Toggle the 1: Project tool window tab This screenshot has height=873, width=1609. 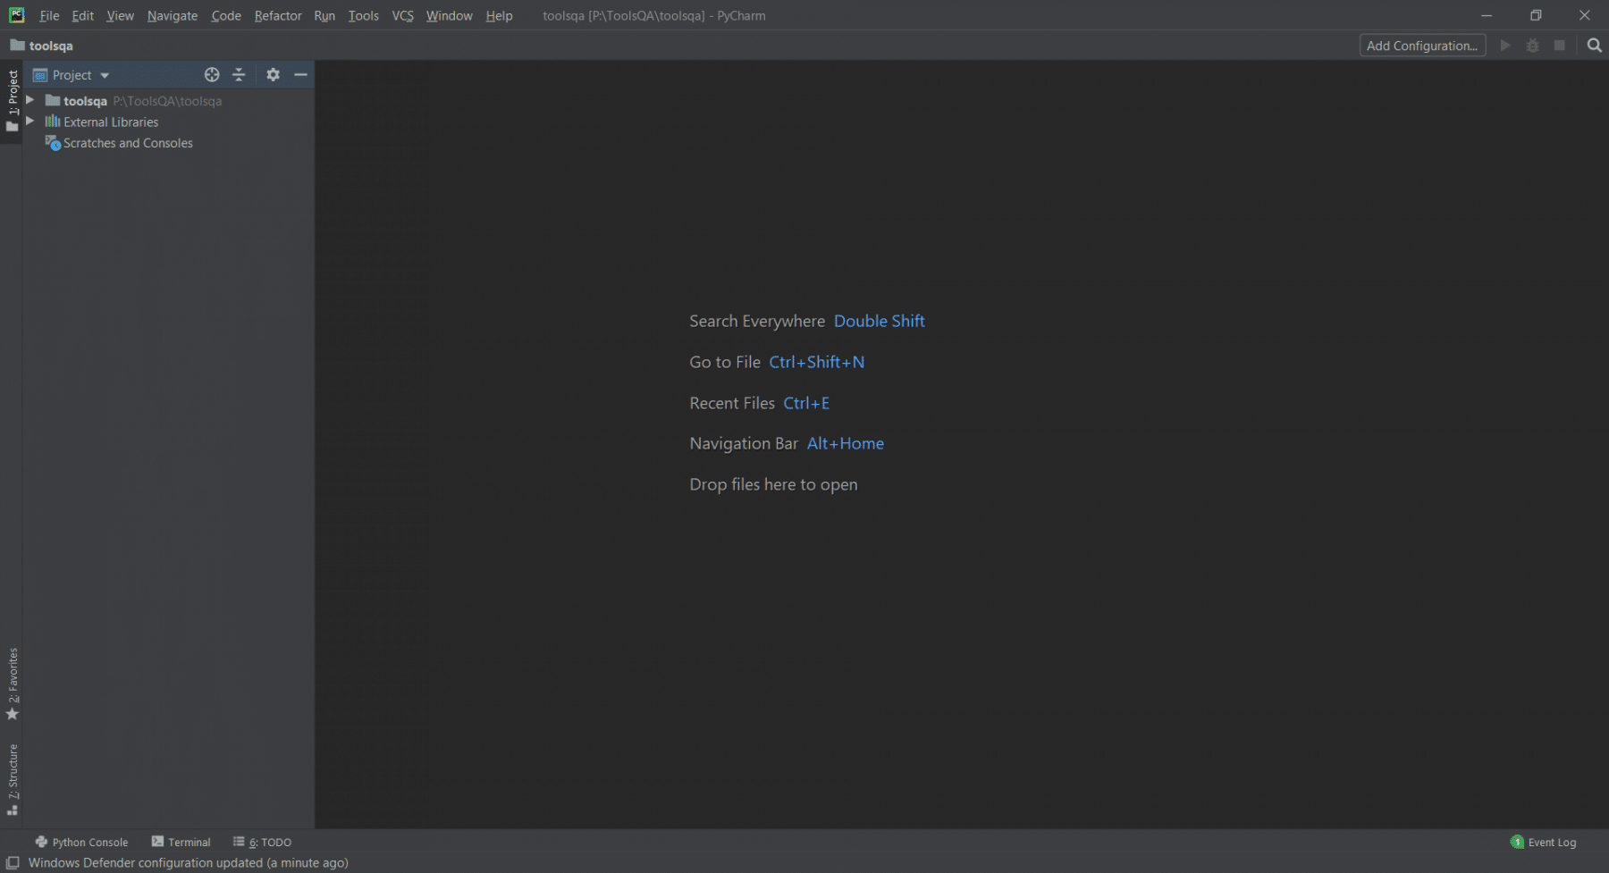click(x=13, y=101)
